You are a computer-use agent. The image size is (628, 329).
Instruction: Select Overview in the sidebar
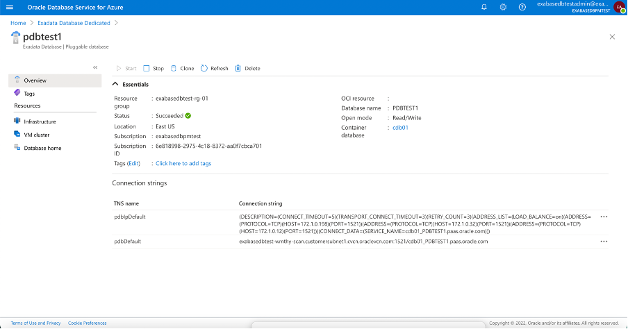tap(55, 81)
